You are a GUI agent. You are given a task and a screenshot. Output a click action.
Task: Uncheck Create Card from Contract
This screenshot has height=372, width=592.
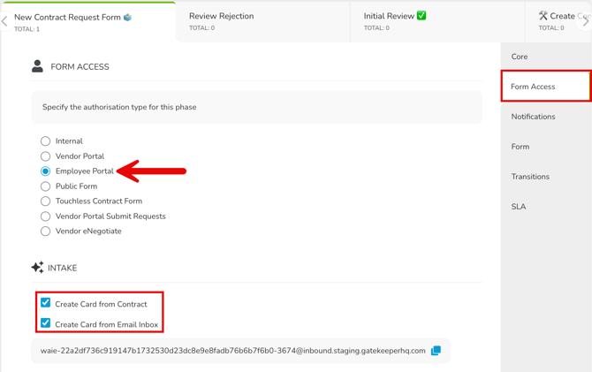pyautogui.click(x=45, y=302)
